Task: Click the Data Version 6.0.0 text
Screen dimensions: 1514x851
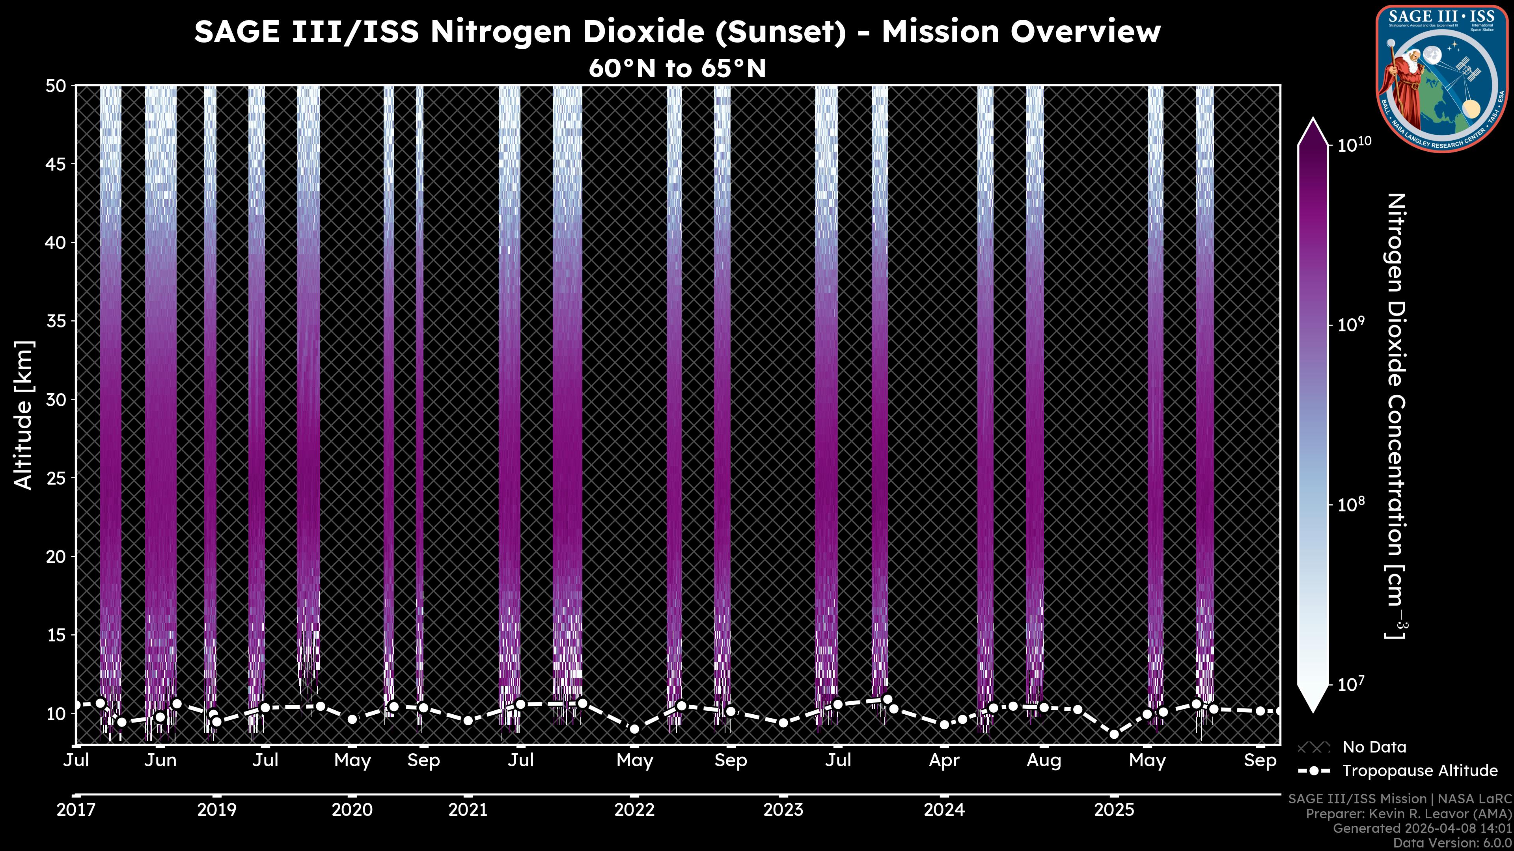Action: coord(1452,843)
